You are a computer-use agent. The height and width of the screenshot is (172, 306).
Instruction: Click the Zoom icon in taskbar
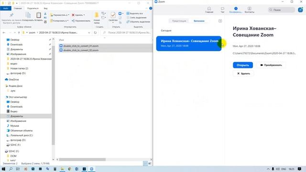91,169
